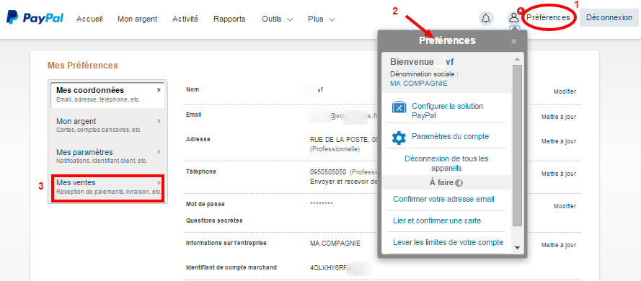Click Mettre à jour for the Email row
This screenshot has height=281, width=641.
tap(558, 117)
